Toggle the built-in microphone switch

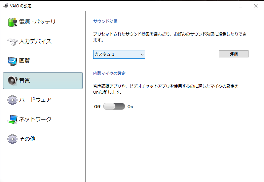(114, 106)
